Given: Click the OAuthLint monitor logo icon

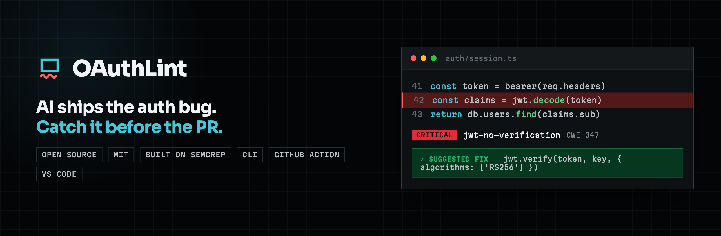Looking at the screenshot, I should pos(49,68).
